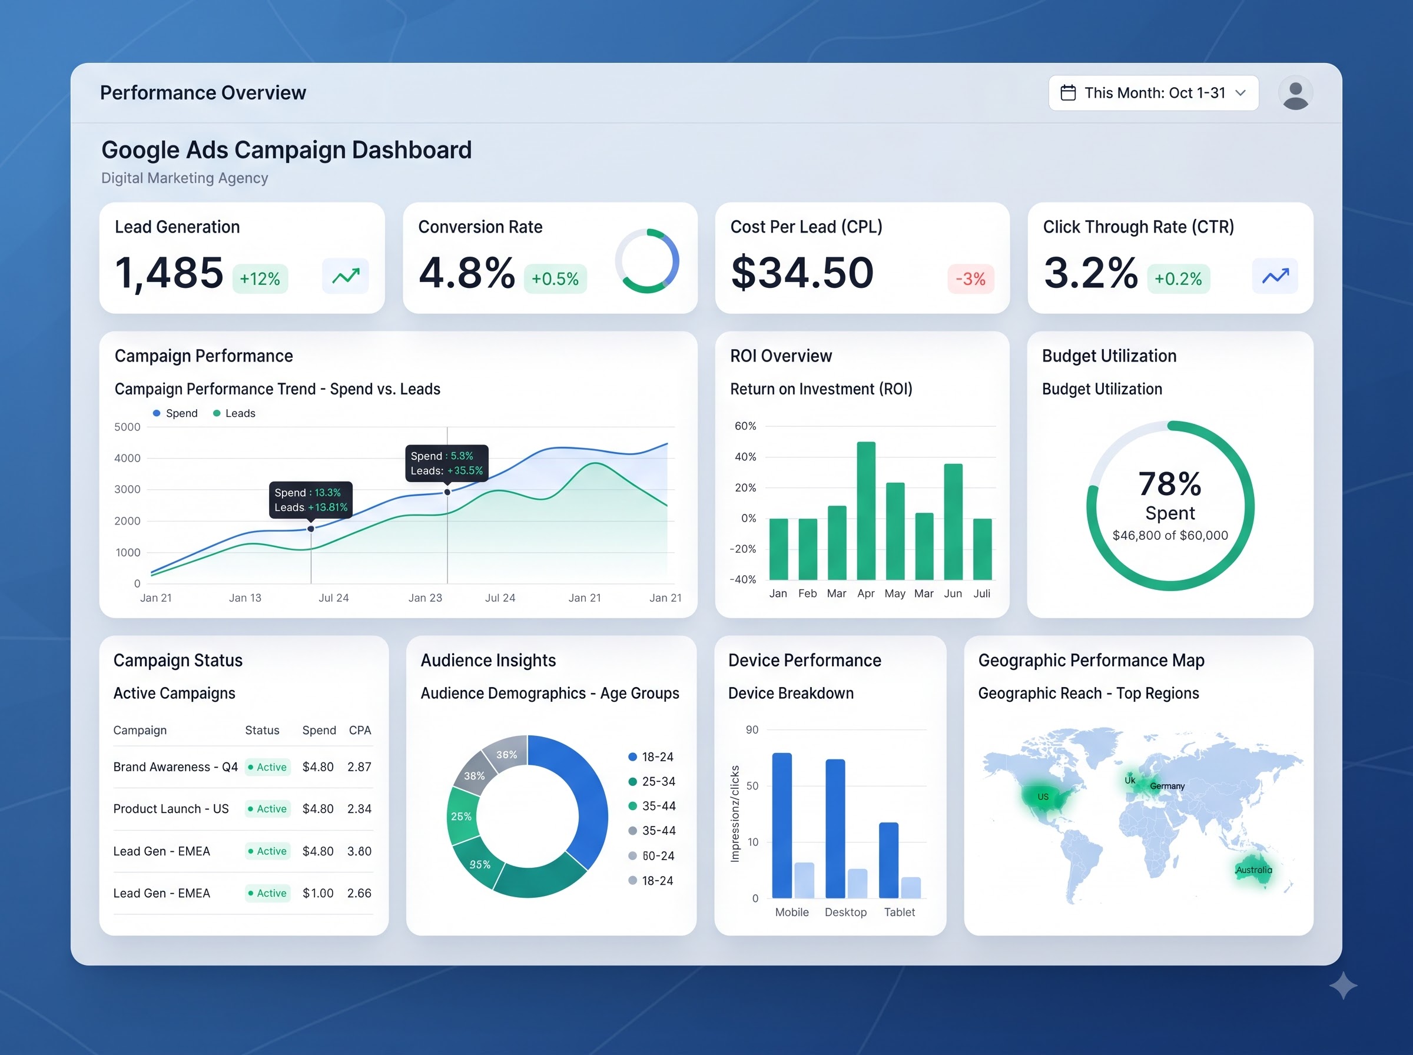This screenshot has height=1055, width=1413.
Task: Click the blue trend arrow on CTR card
Action: point(1275,277)
